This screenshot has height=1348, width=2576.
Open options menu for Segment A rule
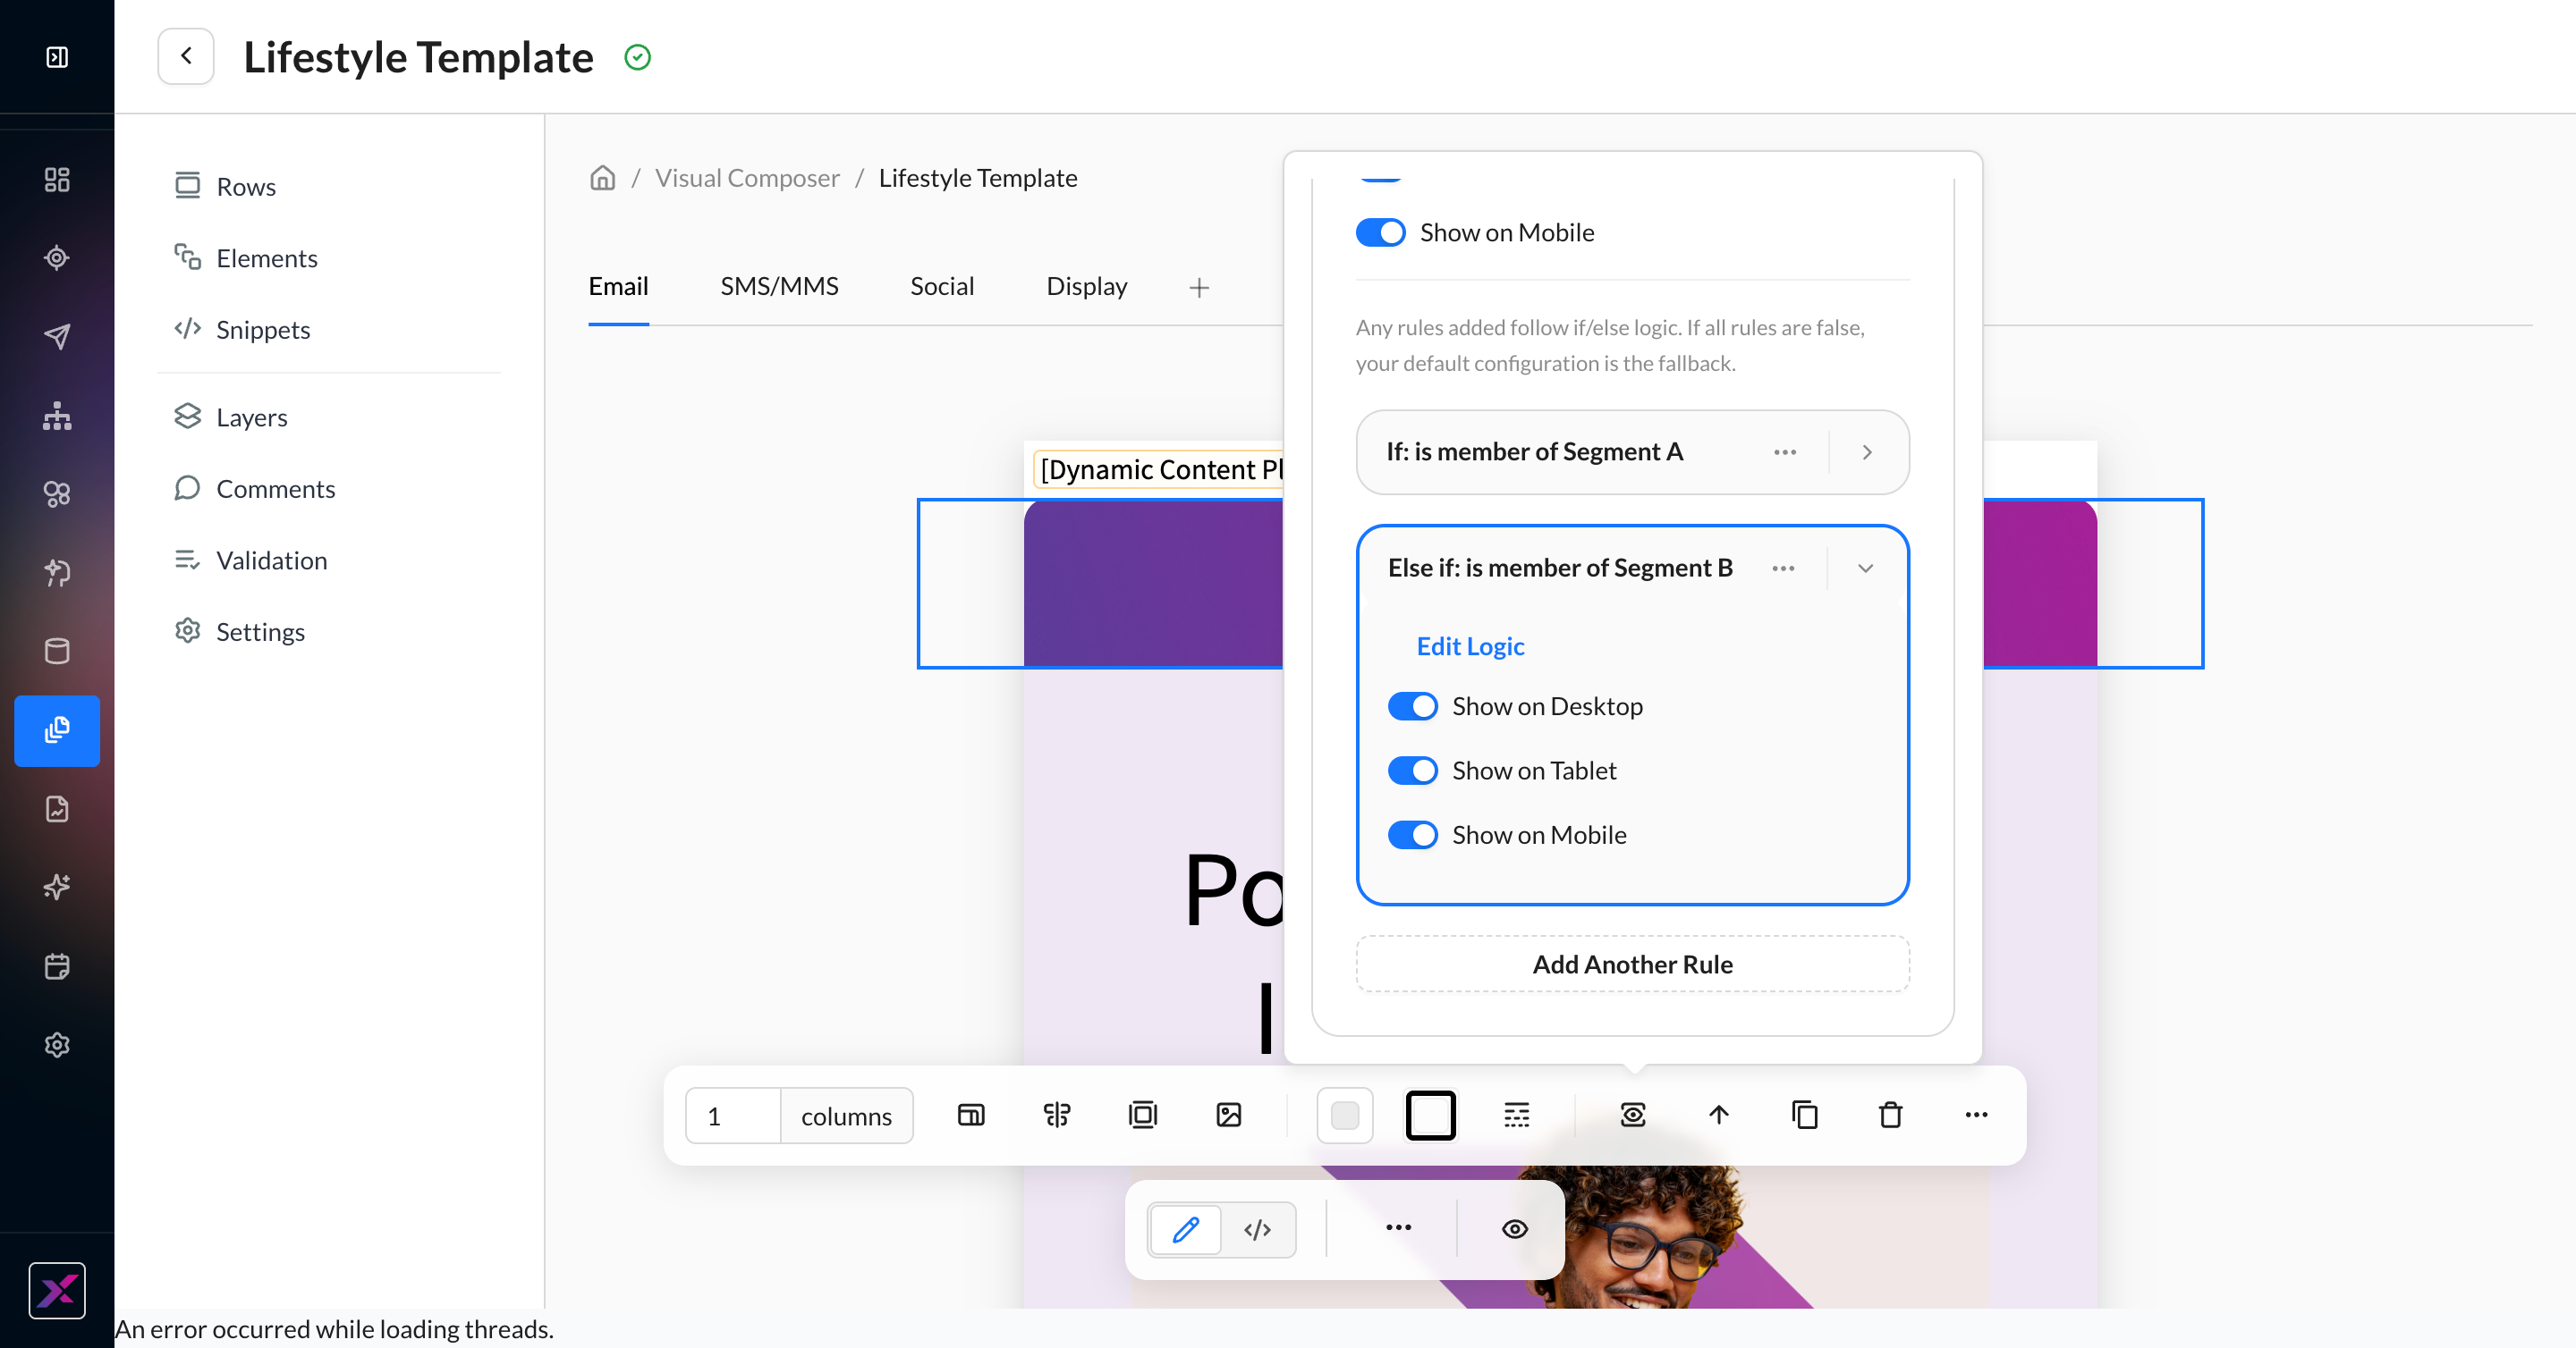(1785, 451)
